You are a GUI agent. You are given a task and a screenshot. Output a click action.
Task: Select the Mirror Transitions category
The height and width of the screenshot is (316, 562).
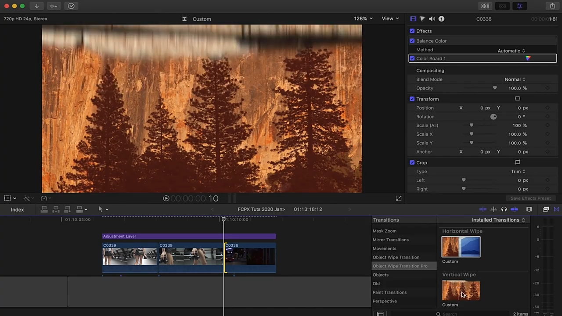click(390, 240)
